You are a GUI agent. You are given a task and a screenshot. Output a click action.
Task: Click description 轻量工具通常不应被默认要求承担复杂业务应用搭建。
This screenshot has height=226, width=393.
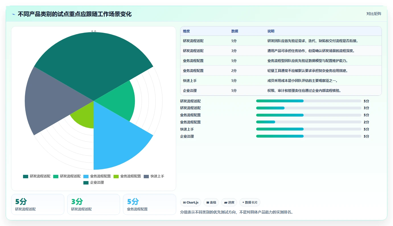(x=308, y=71)
